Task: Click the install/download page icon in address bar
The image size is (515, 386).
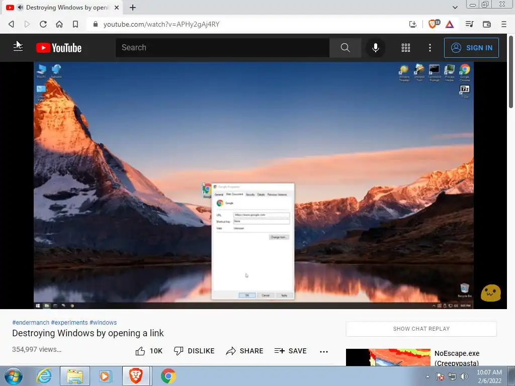Action: (413, 24)
